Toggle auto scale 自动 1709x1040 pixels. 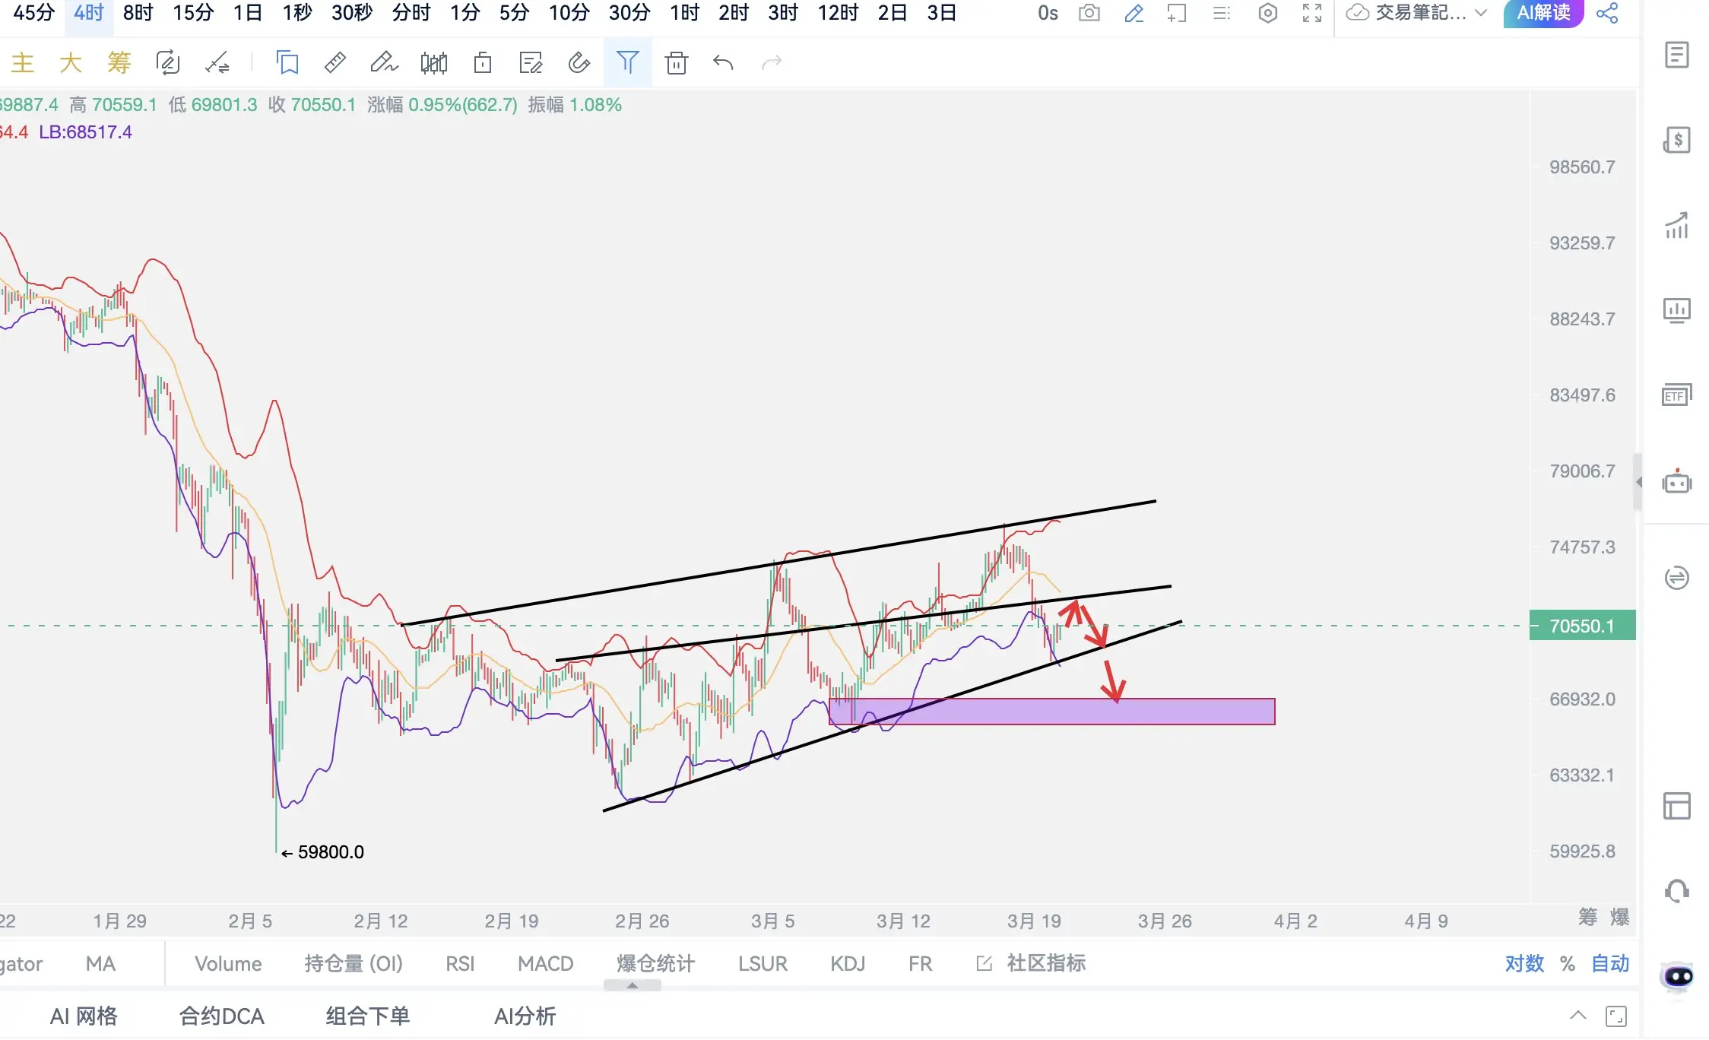coord(1610,963)
